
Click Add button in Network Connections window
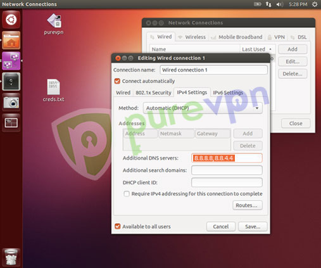click(293, 49)
